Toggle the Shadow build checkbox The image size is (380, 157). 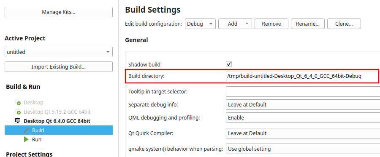coord(229,64)
